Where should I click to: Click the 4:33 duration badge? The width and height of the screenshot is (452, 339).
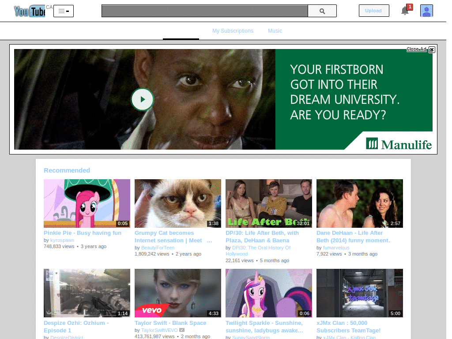pos(214,313)
